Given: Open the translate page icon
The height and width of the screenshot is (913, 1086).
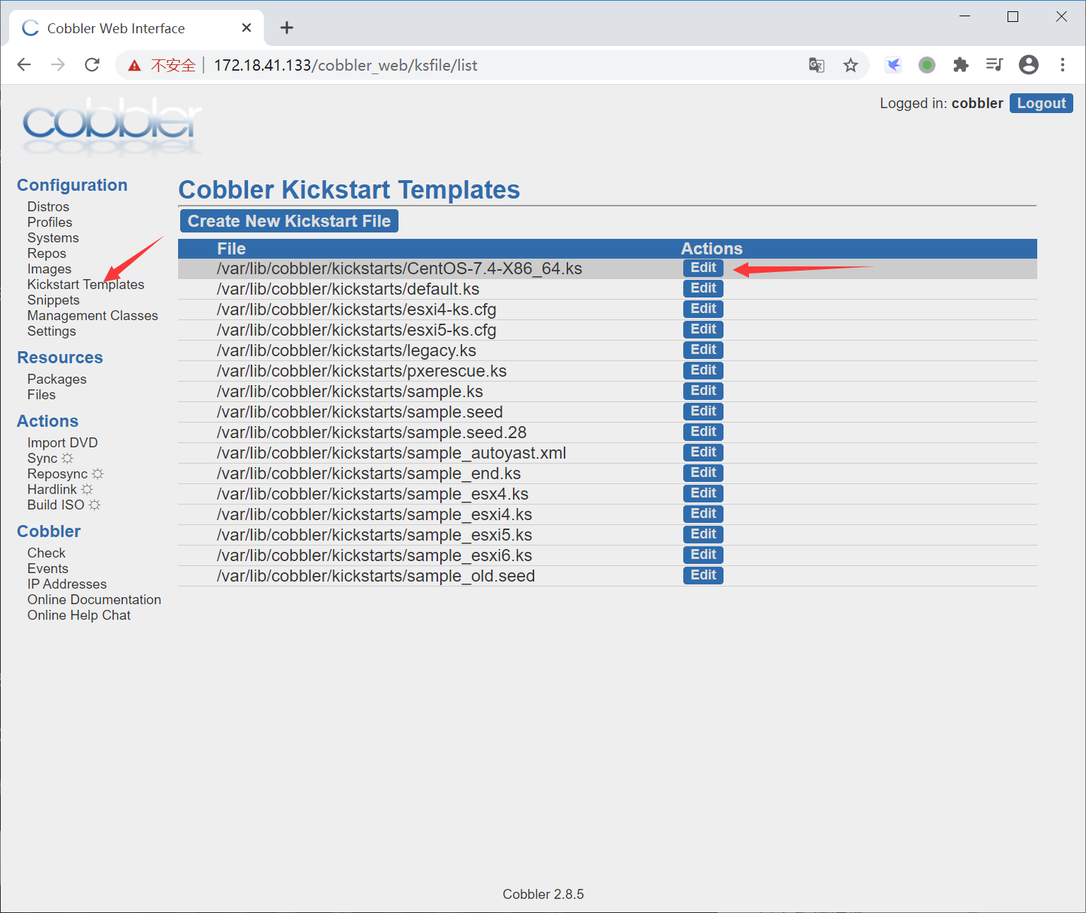Looking at the screenshot, I should click(817, 65).
